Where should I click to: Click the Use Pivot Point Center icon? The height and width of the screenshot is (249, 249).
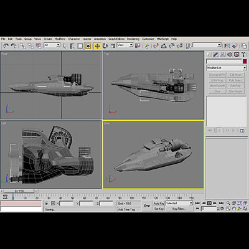pos(138,46)
